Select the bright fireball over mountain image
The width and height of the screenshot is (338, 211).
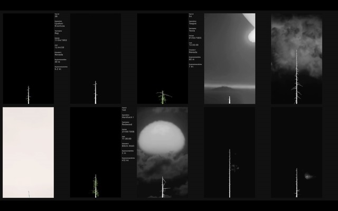coord(229,58)
